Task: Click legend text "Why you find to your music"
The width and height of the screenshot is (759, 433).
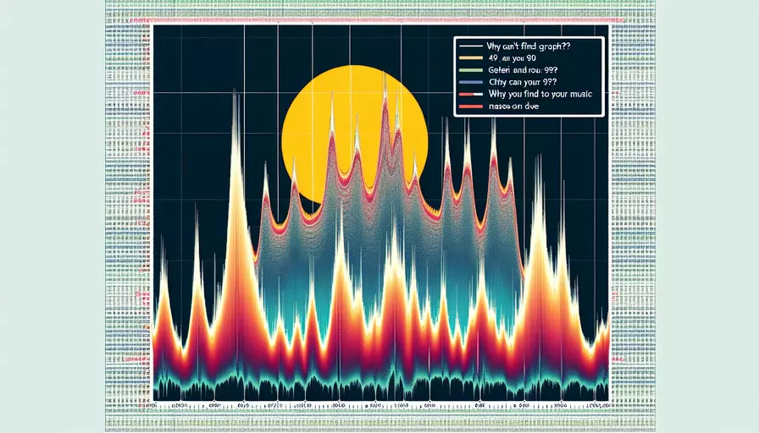Action: [540, 94]
